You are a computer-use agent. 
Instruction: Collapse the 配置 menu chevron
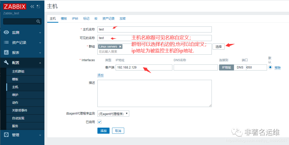(x=40, y=63)
